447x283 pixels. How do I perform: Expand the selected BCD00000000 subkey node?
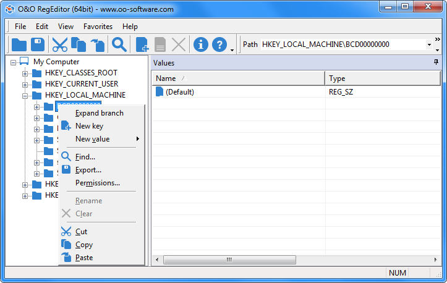click(x=36, y=107)
